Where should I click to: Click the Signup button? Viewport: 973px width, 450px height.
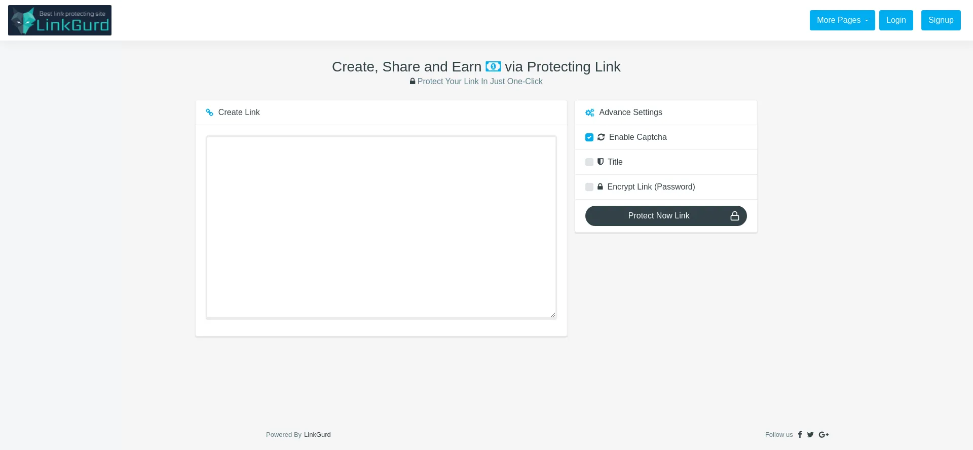(x=941, y=20)
